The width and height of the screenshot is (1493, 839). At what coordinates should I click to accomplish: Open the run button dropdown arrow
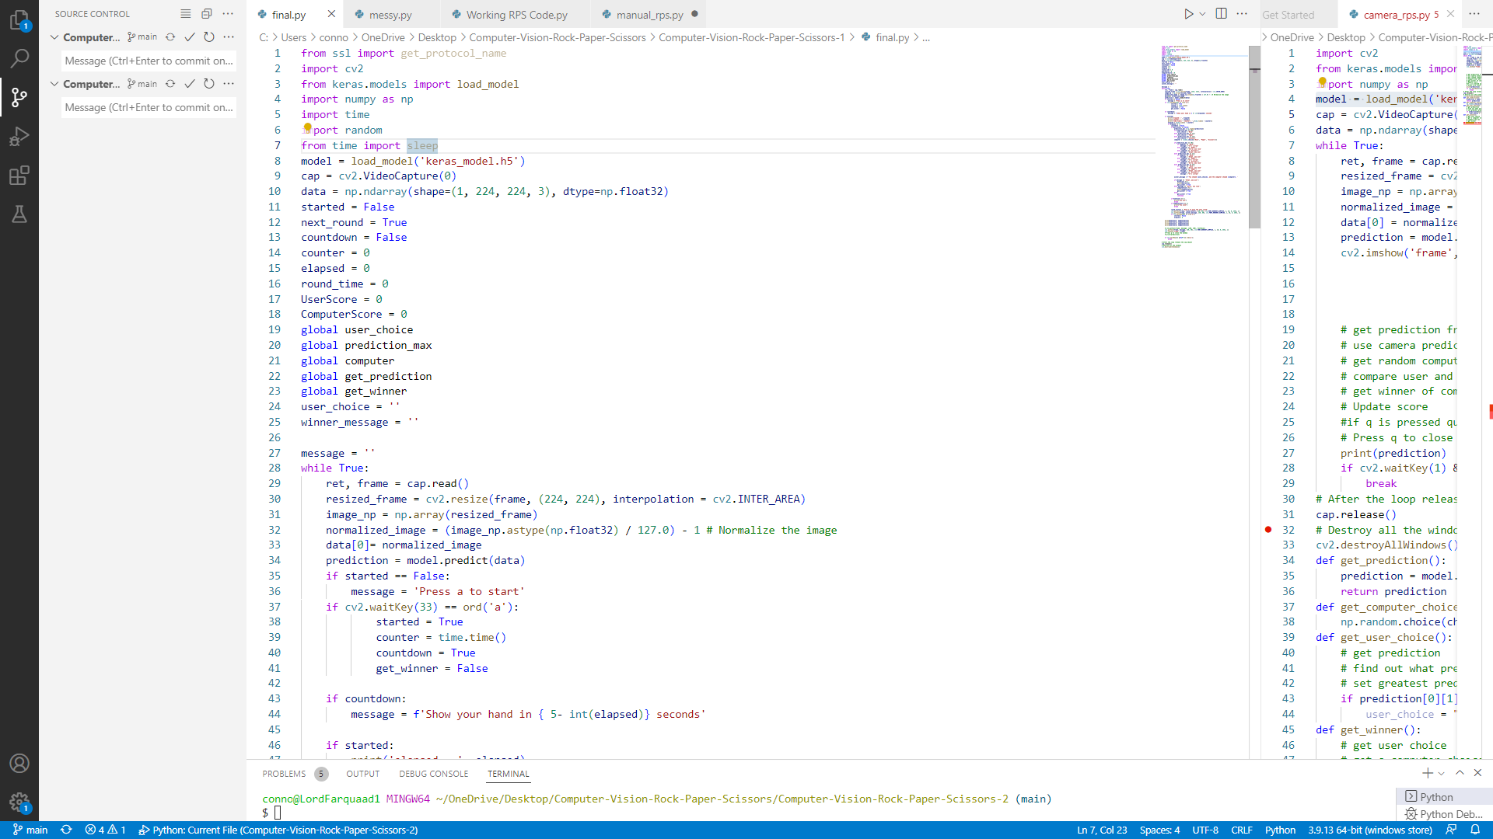coord(1202,14)
